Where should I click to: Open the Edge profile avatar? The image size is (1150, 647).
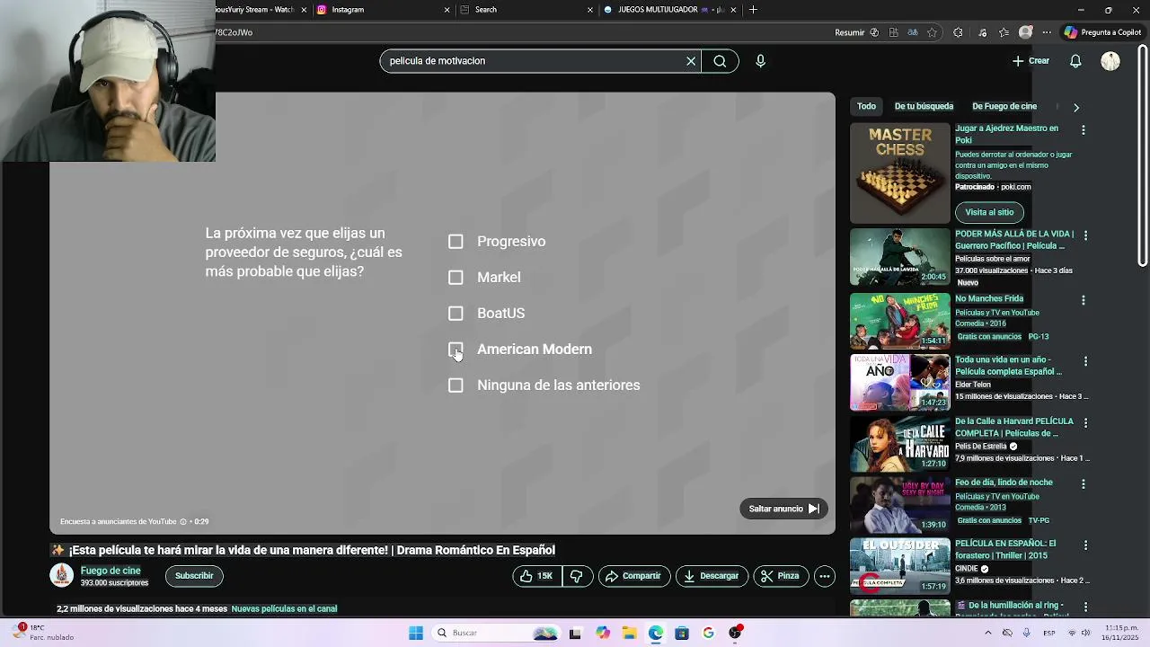click(x=1025, y=32)
